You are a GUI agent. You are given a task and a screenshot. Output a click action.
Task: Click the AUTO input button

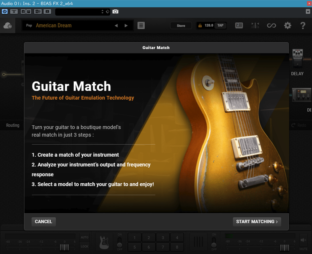85,237
